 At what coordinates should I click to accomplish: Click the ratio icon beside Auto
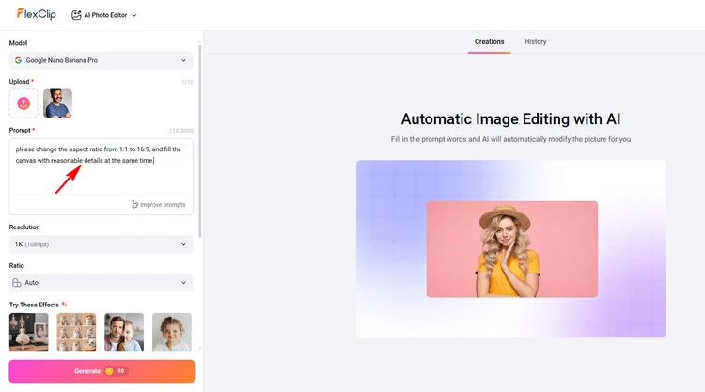click(x=17, y=283)
